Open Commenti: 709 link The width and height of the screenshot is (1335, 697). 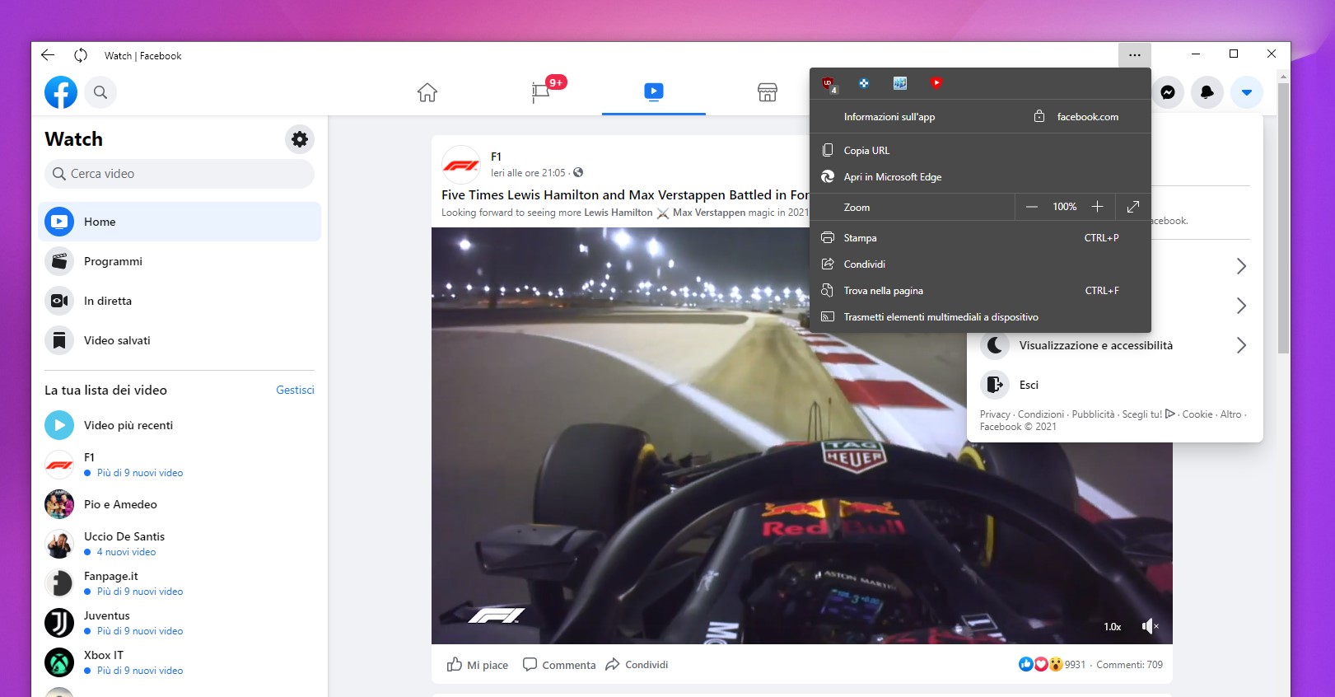pos(1130,665)
